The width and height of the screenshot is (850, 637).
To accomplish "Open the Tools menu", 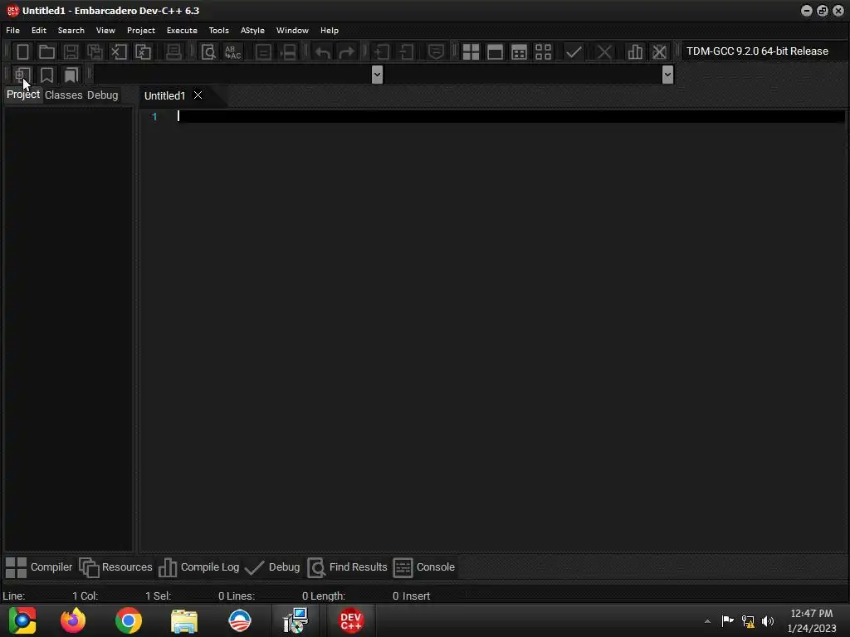I will tap(218, 31).
